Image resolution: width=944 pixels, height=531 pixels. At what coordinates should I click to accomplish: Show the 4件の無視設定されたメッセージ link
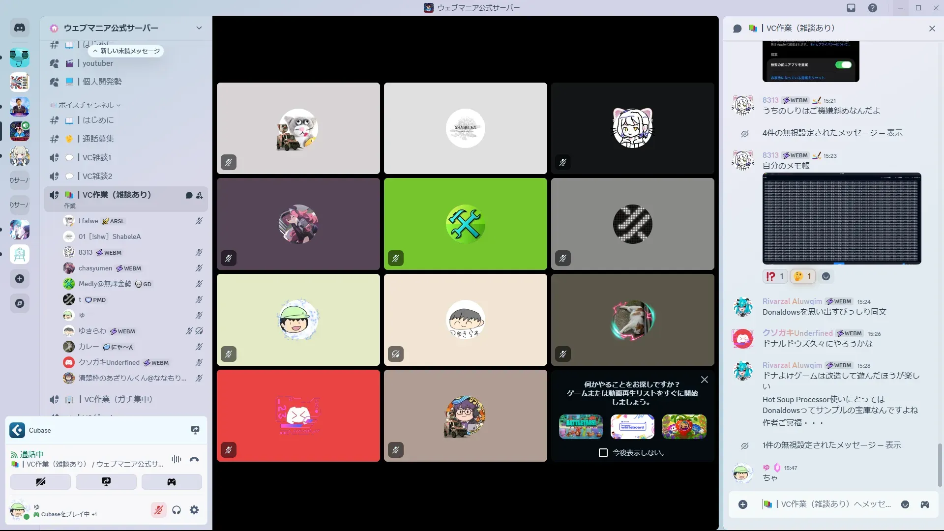[894, 133]
